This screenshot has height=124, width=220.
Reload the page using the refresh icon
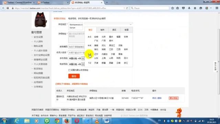pyautogui.click(x=127, y=8)
